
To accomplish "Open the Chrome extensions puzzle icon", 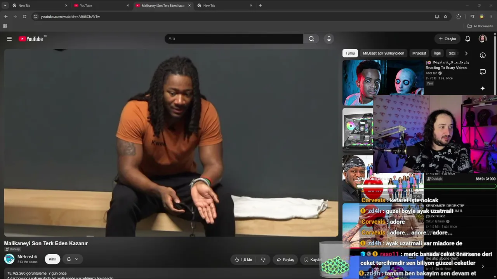I will tap(459, 17).
